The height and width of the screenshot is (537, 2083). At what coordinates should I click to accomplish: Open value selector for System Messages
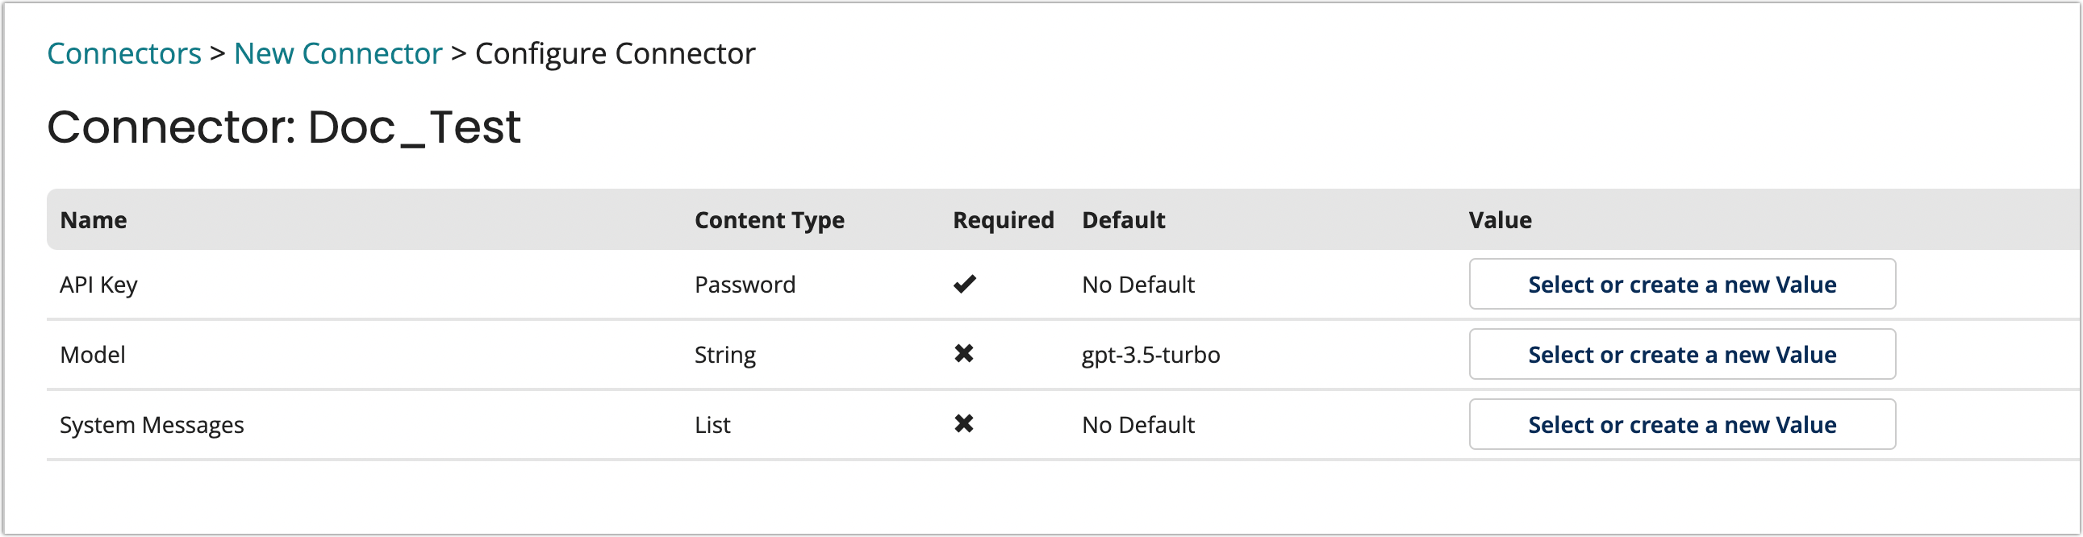click(1682, 425)
